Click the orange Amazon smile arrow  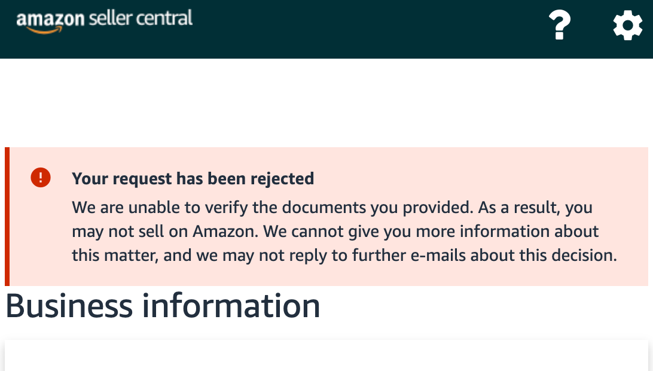tap(45, 30)
